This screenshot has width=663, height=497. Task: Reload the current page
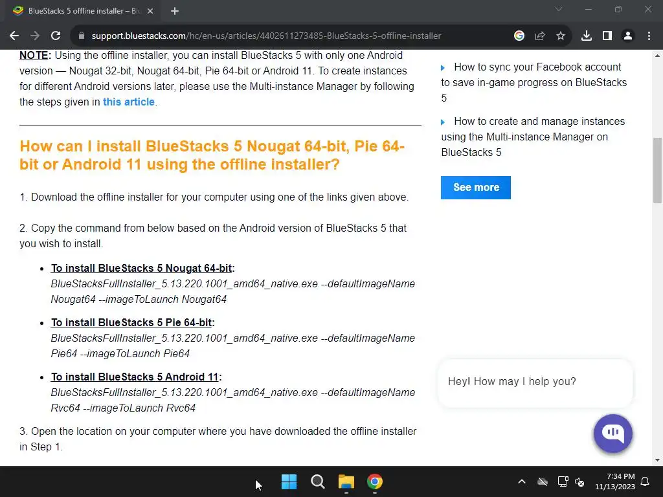point(56,36)
